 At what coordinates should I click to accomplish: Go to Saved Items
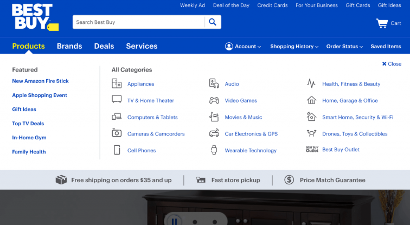386,47
